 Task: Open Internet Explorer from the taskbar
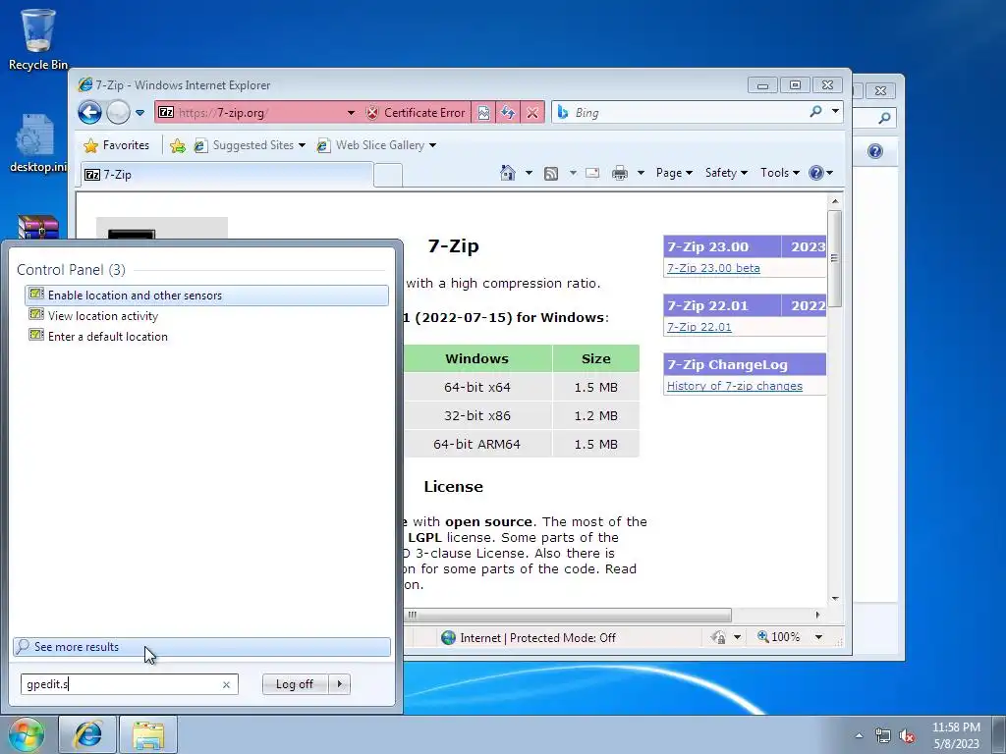[87, 734]
